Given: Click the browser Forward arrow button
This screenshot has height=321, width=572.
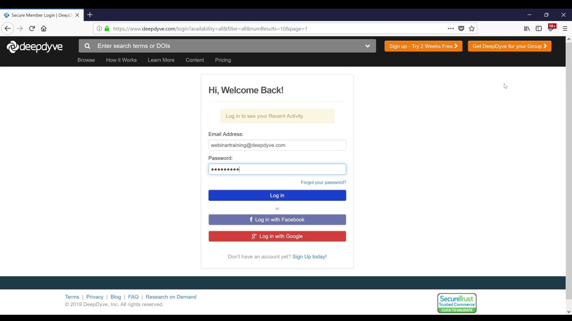Looking at the screenshot, I should [x=20, y=29].
